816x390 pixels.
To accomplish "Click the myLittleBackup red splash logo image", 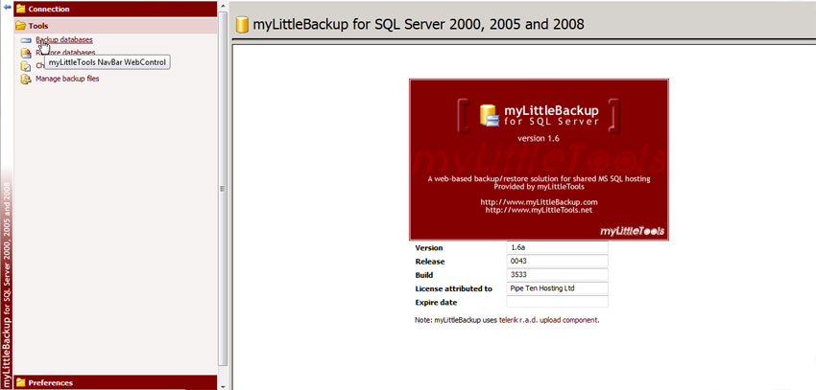I will click(539, 159).
